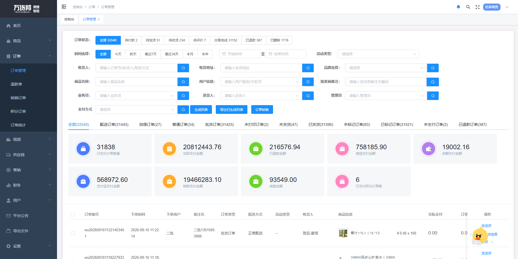This screenshot has width=518, height=259.
Task: Select 本月 time range
Action: (x=190, y=54)
